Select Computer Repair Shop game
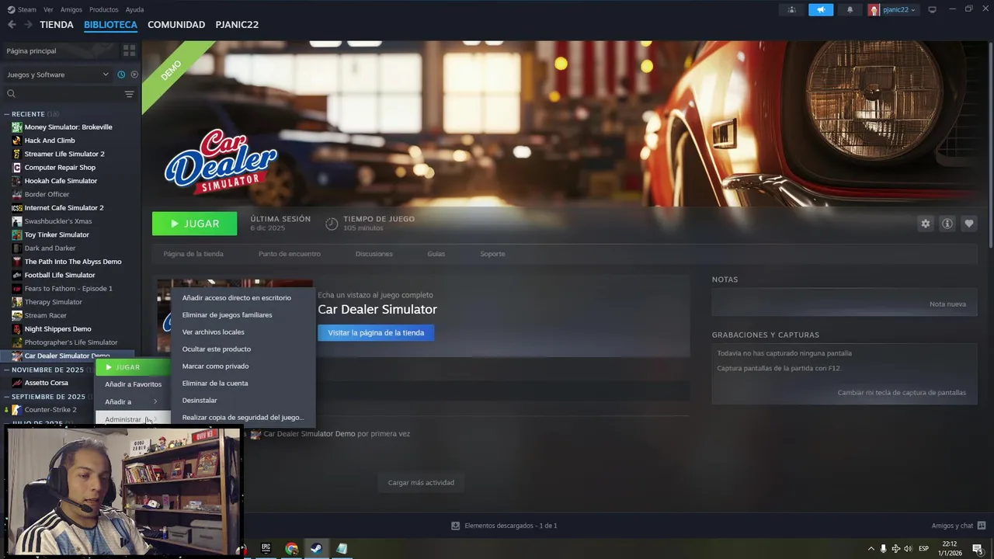Viewport: 994px width, 559px height. click(x=60, y=167)
